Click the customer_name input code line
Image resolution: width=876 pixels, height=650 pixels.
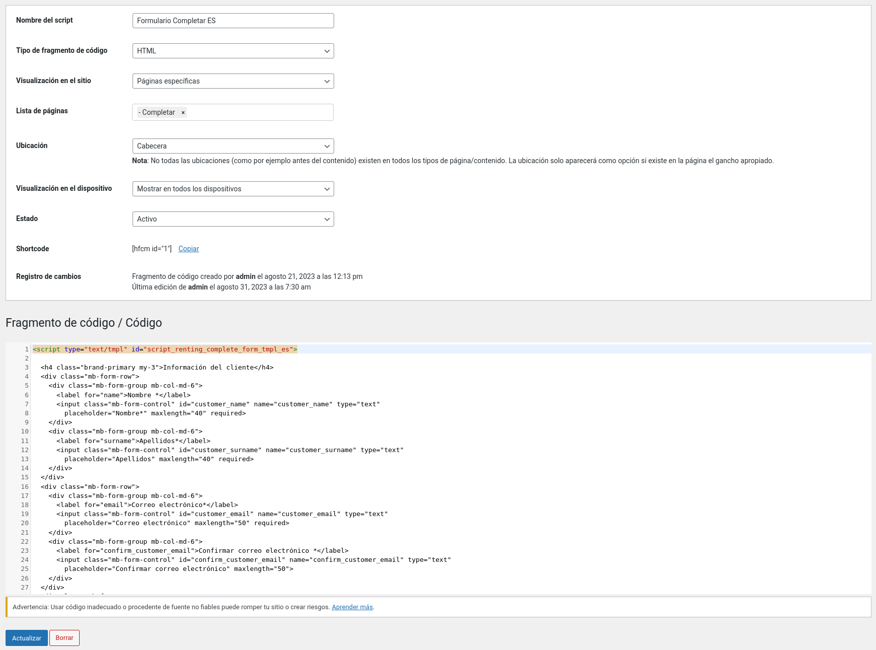[x=218, y=404]
